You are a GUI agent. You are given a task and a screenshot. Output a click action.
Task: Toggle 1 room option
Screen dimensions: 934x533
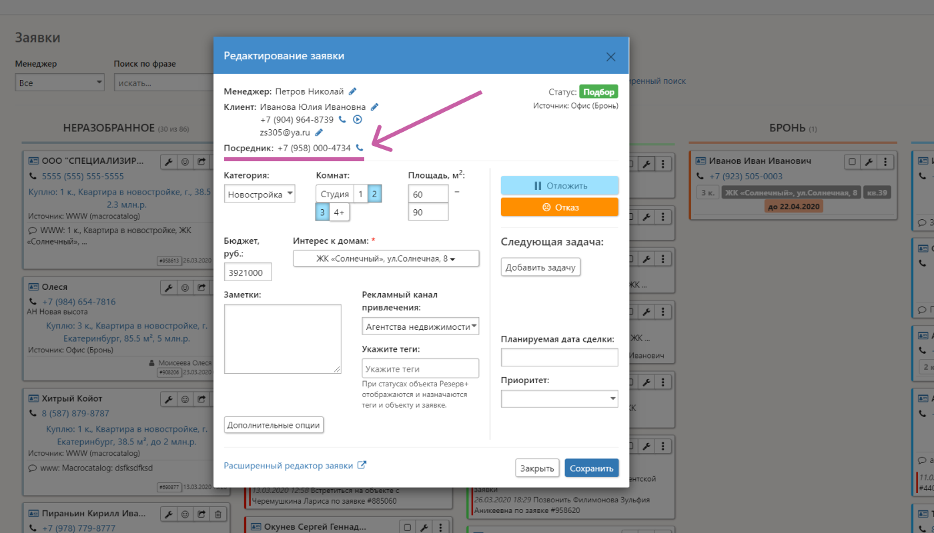pos(360,194)
